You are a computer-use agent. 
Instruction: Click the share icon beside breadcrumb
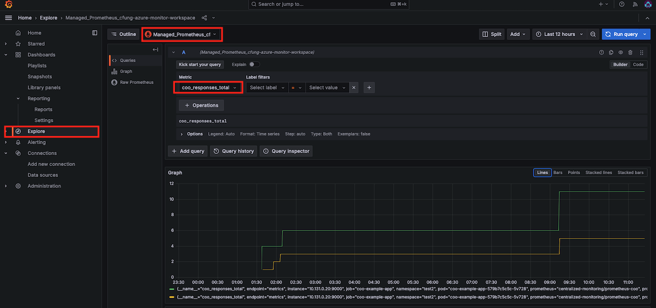[204, 18]
